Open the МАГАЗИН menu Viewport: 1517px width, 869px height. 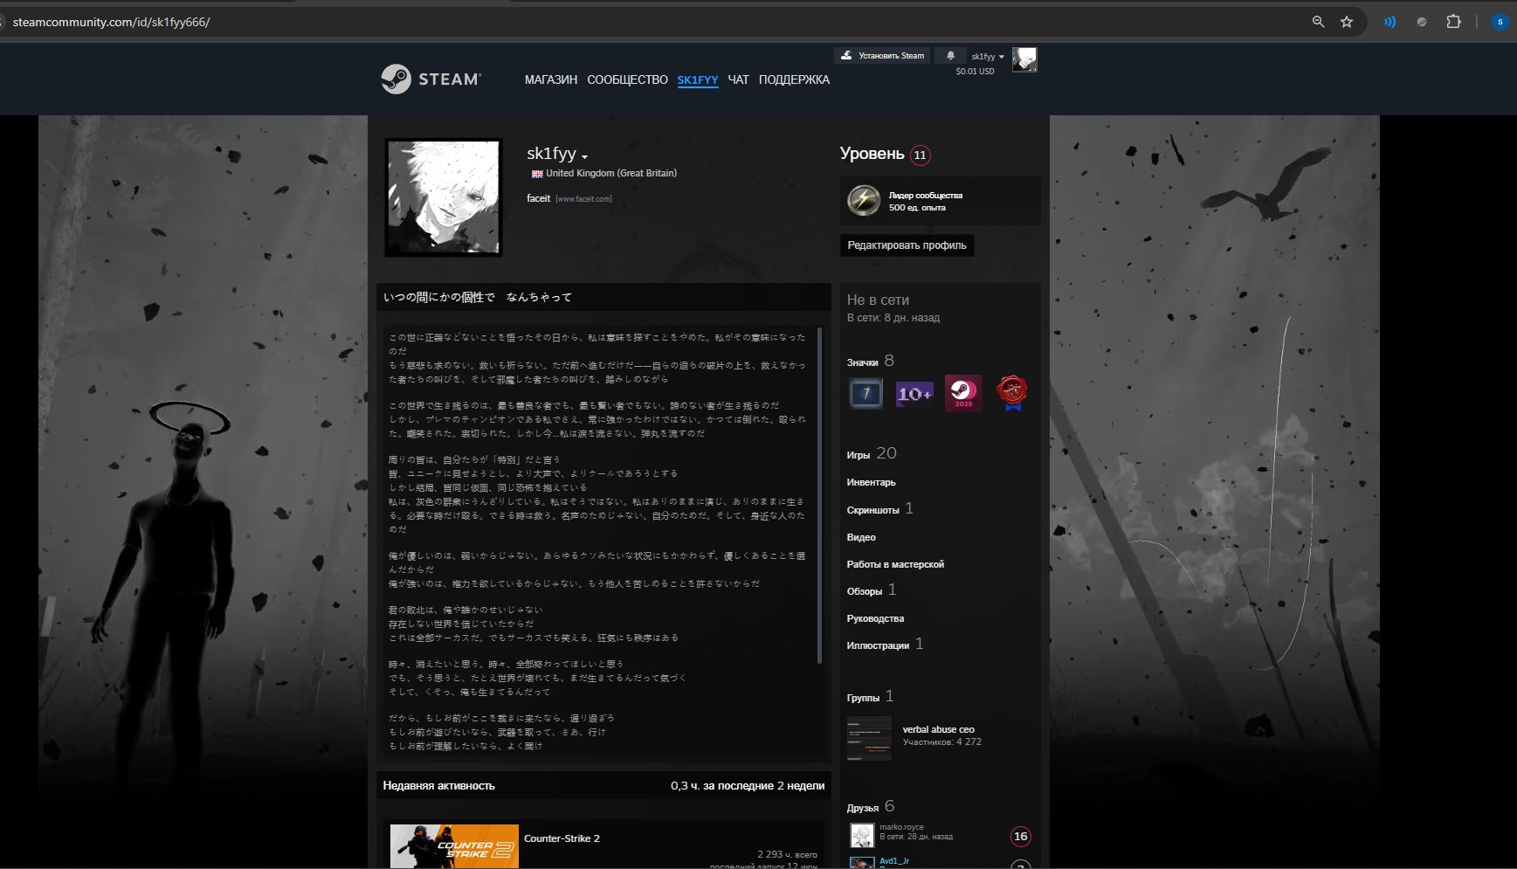pos(551,79)
